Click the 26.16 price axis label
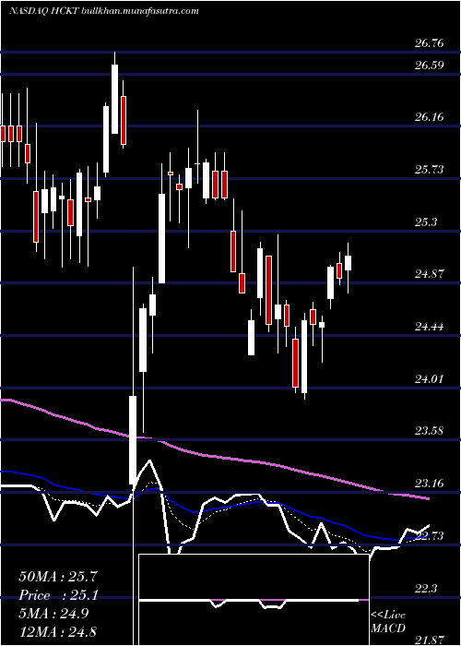 (x=430, y=117)
